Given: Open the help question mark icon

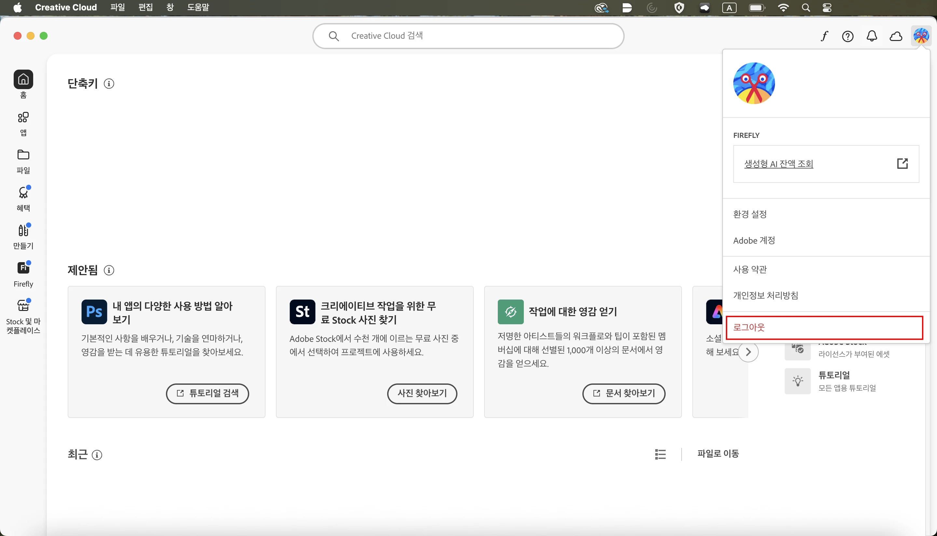Looking at the screenshot, I should click(x=848, y=36).
